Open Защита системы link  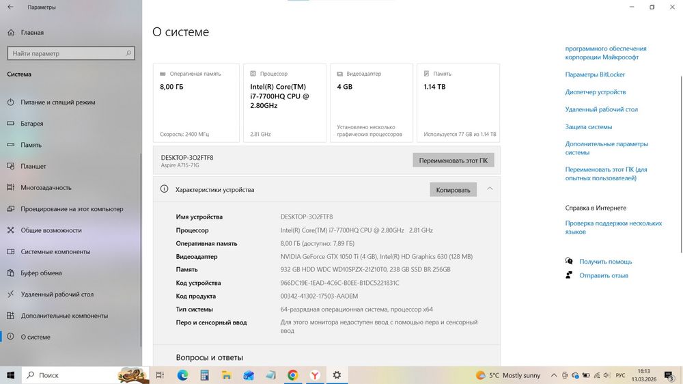tap(589, 127)
